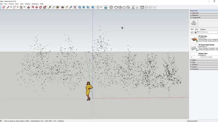Open the components navigation dropdown arrow
218x122 pixels.
(198, 32)
